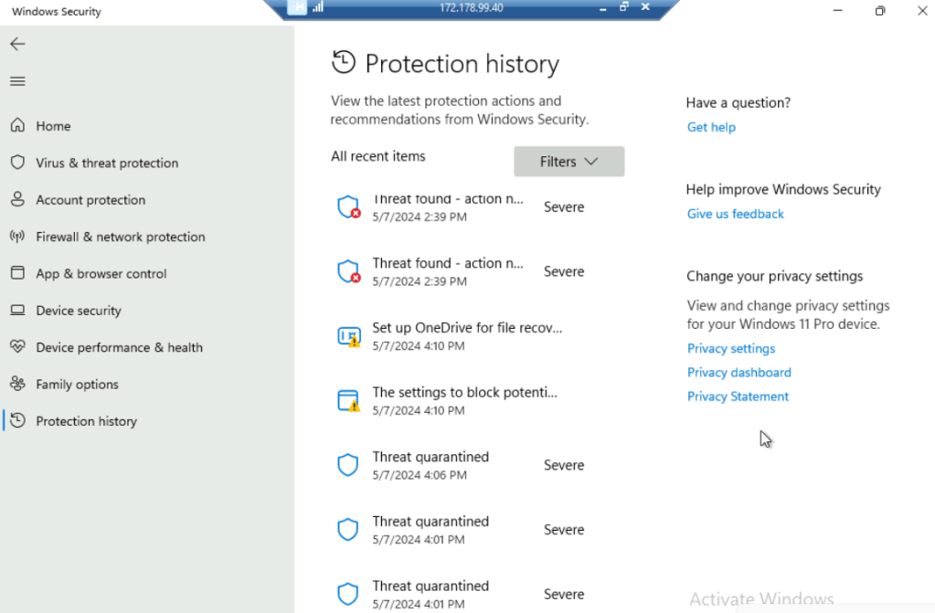
Task: Click the Home house icon
Action: 17,126
